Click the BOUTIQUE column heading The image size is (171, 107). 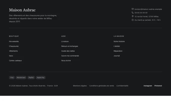click(14, 36)
